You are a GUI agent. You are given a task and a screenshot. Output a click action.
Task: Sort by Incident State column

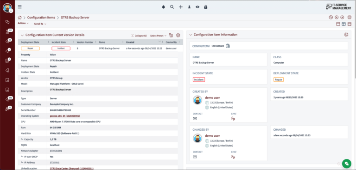(x=59, y=42)
